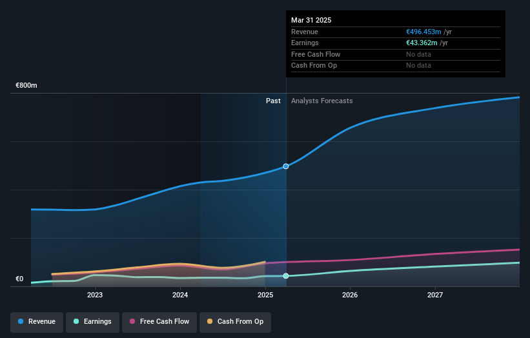530x338 pixels.
Task: Click the Mar 31 2025 tooltip date
Action: click(x=311, y=20)
